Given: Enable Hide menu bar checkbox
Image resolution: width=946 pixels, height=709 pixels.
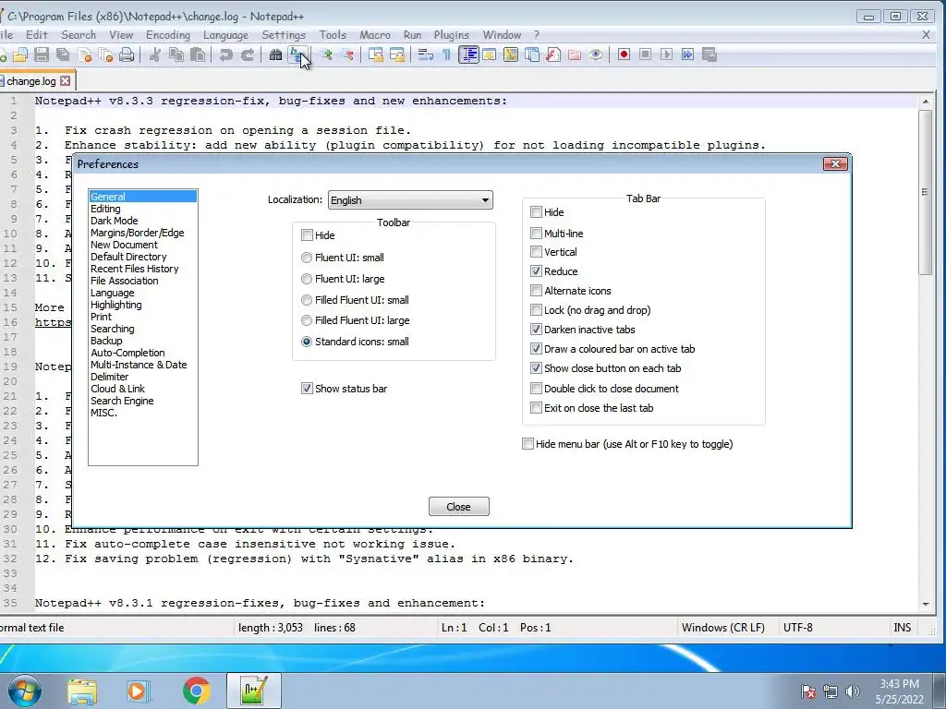Looking at the screenshot, I should tap(528, 444).
